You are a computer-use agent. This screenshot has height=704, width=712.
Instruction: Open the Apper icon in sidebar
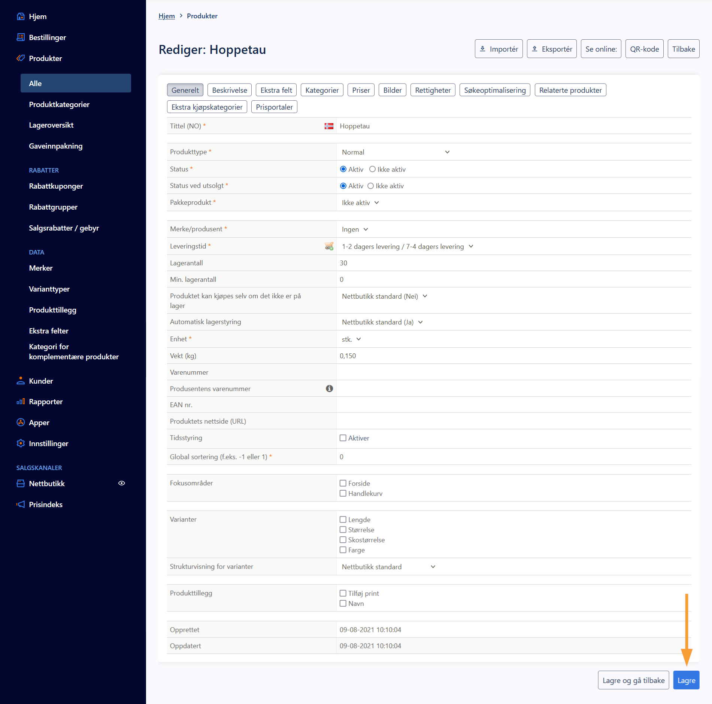[21, 423]
